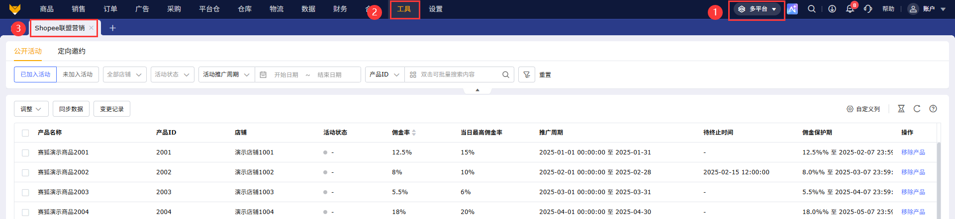Click the 结束日期 end date field
Screen dimensions: 955x219
pyautogui.click(x=330, y=74)
